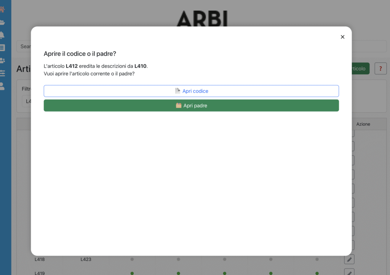Viewport: 390px width, 275px height.
Task: Choose 'Apri padre' to open the parent
Action: (x=191, y=106)
